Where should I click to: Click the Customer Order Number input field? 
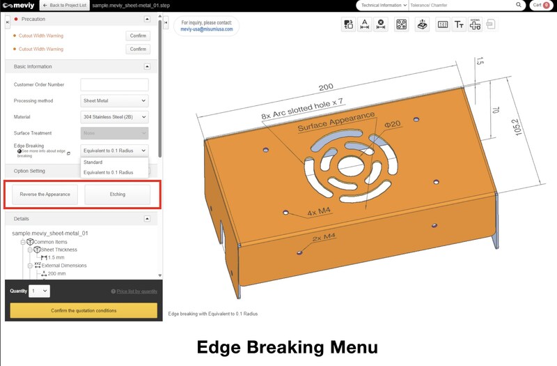tap(114, 84)
